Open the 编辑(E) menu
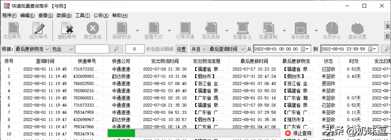391x140 pixels. pos(27,16)
